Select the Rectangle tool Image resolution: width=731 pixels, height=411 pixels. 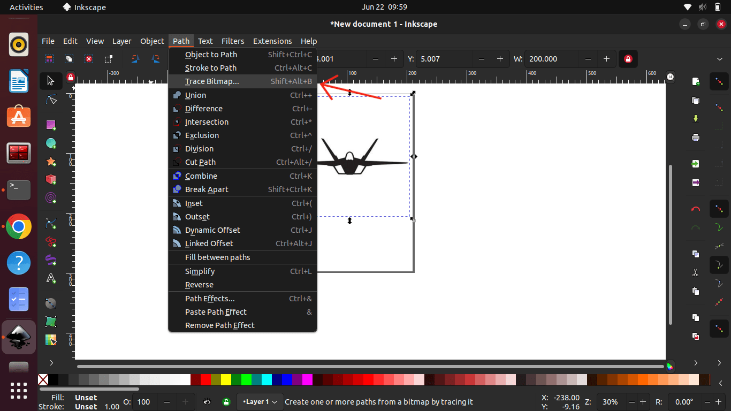click(51, 125)
